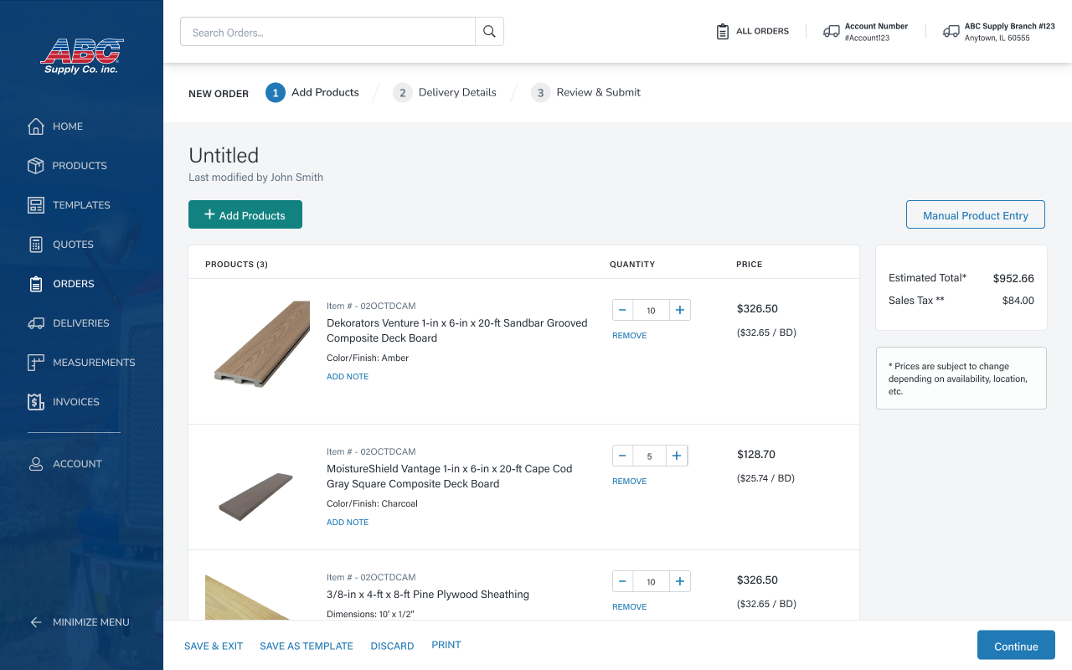Click the Search Orders input field
This screenshot has height=670, width=1072.
pos(327,32)
